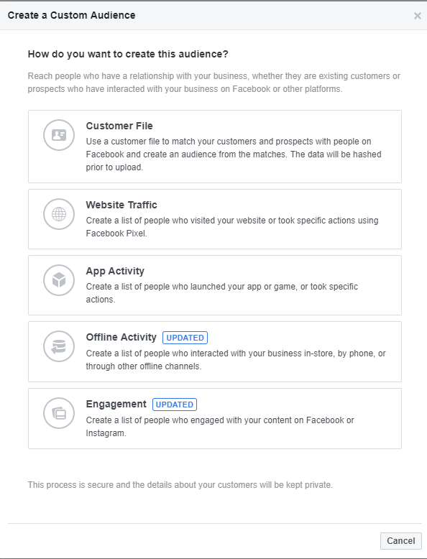This screenshot has width=427, height=559.
Task: Click the Customer File contact card icon
Action: tap(59, 135)
